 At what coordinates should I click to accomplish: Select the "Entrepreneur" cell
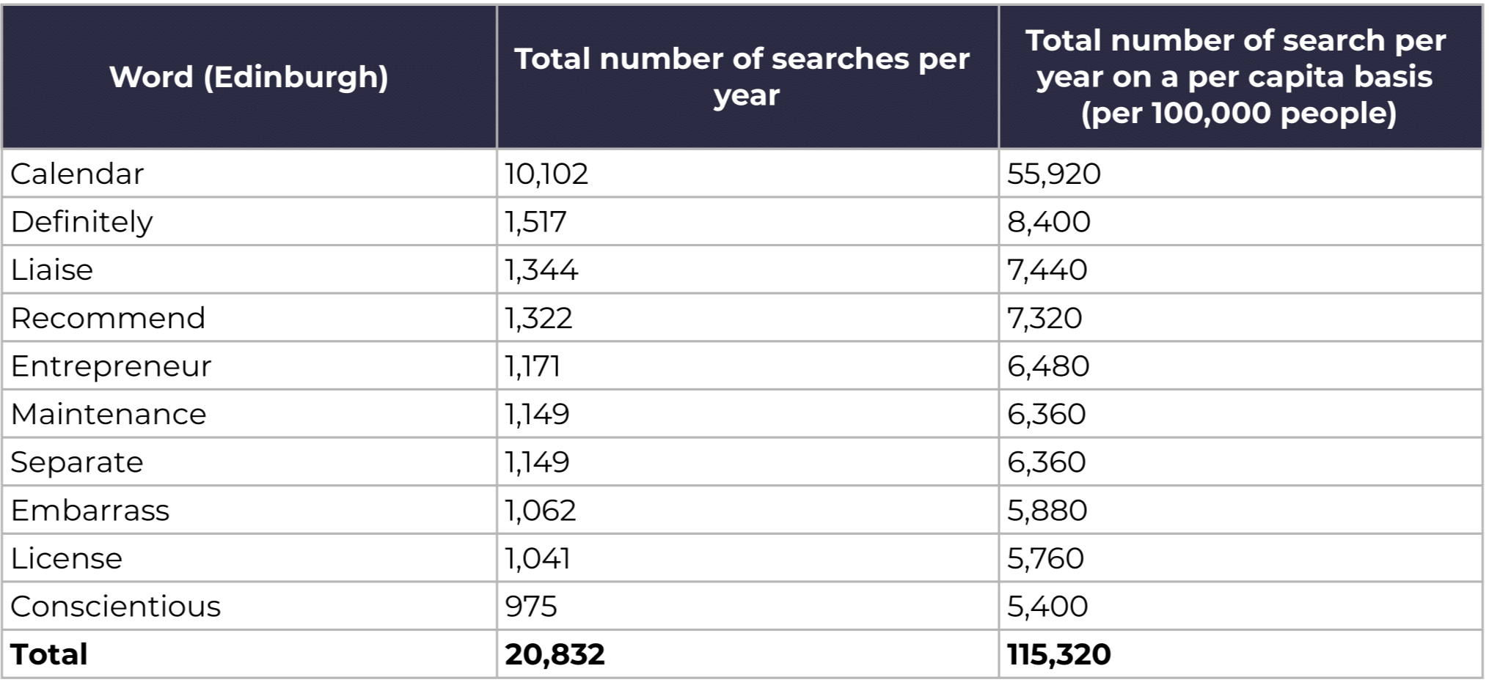pos(111,366)
